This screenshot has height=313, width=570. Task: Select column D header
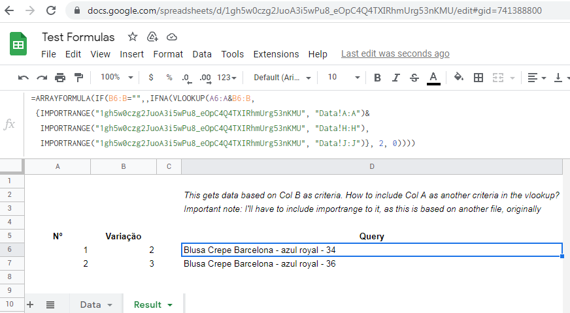pyautogui.click(x=372, y=166)
